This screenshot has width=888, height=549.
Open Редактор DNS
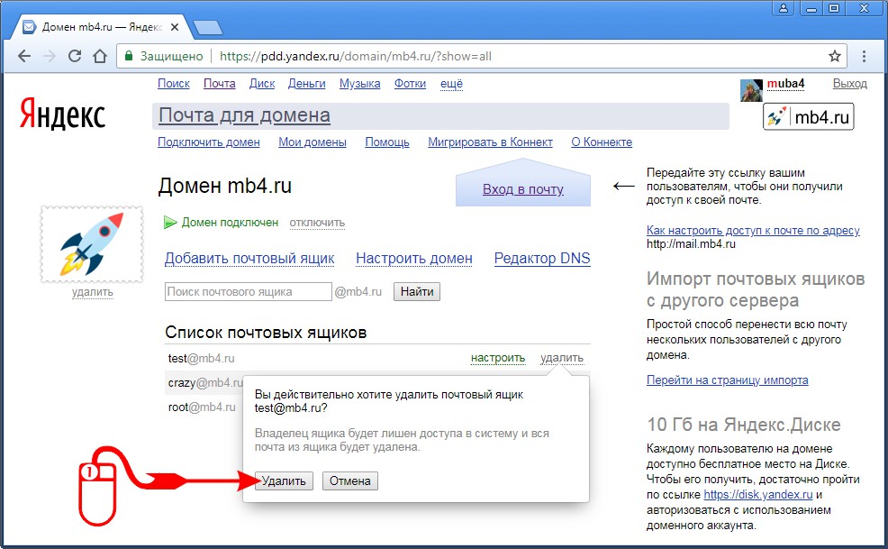(542, 258)
